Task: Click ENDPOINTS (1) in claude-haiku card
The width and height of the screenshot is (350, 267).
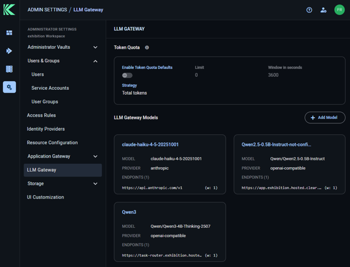Action: click(x=135, y=177)
